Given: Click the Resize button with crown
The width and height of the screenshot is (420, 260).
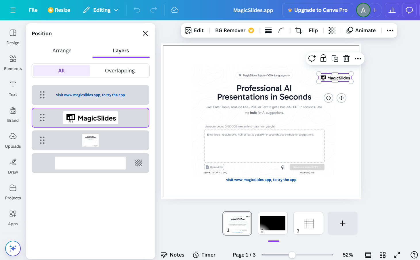Looking at the screenshot, I should click(59, 10).
